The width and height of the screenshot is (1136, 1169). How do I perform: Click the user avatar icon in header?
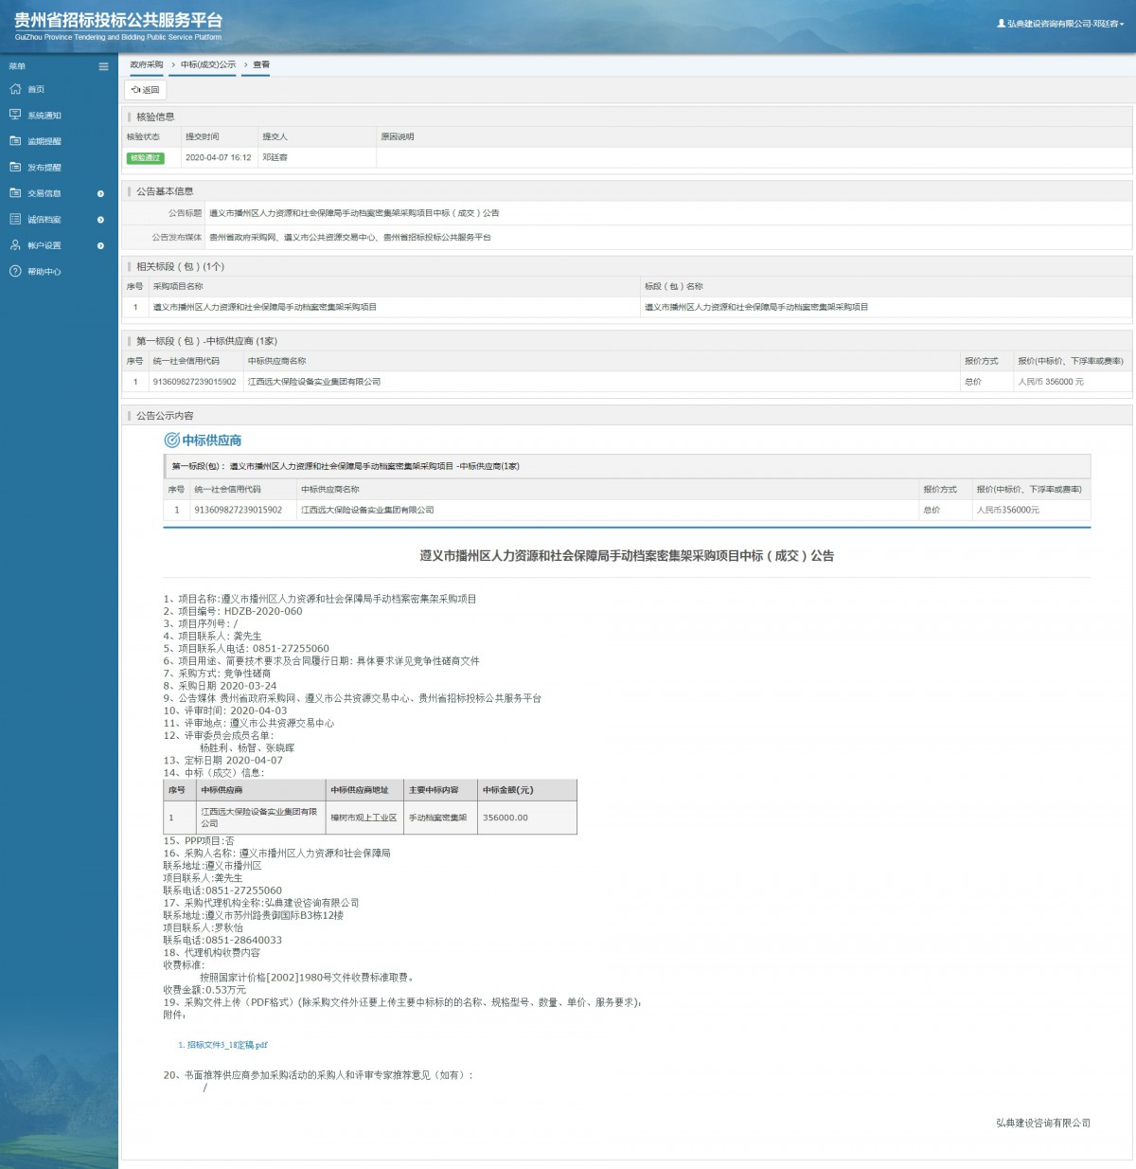(1002, 24)
